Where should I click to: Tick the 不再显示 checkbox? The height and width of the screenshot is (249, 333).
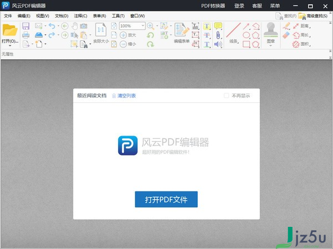click(226, 96)
